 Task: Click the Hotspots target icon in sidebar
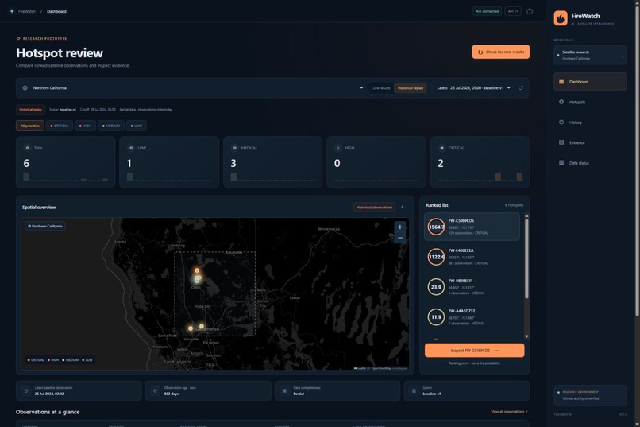(561, 102)
